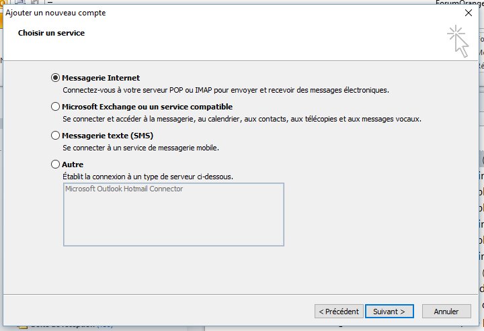Click the calendrier and contacts description line
The image size is (484, 331).
point(242,119)
